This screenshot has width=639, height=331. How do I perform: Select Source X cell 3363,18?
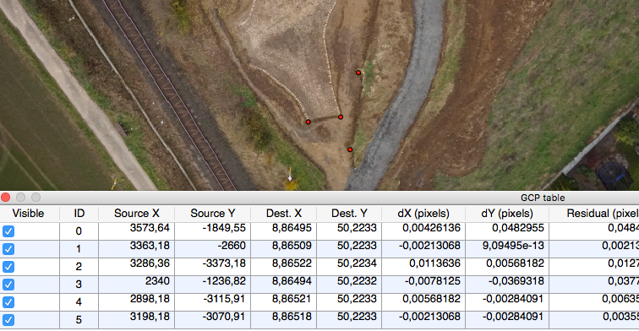click(x=137, y=249)
